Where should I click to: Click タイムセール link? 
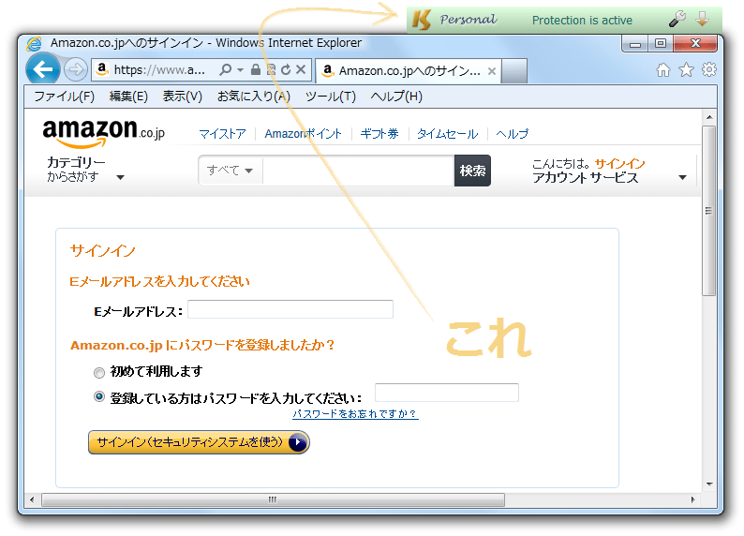tap(447, 134)
